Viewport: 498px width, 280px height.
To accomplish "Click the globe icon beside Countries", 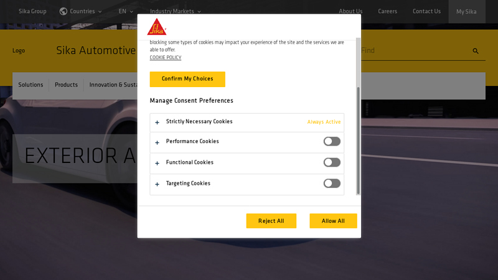I will pos(63,11).
